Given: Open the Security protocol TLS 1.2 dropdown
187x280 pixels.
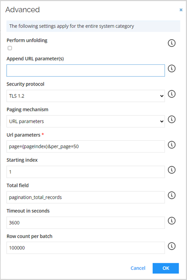Looking at the screenshot, I should click(x=85, y=96).
